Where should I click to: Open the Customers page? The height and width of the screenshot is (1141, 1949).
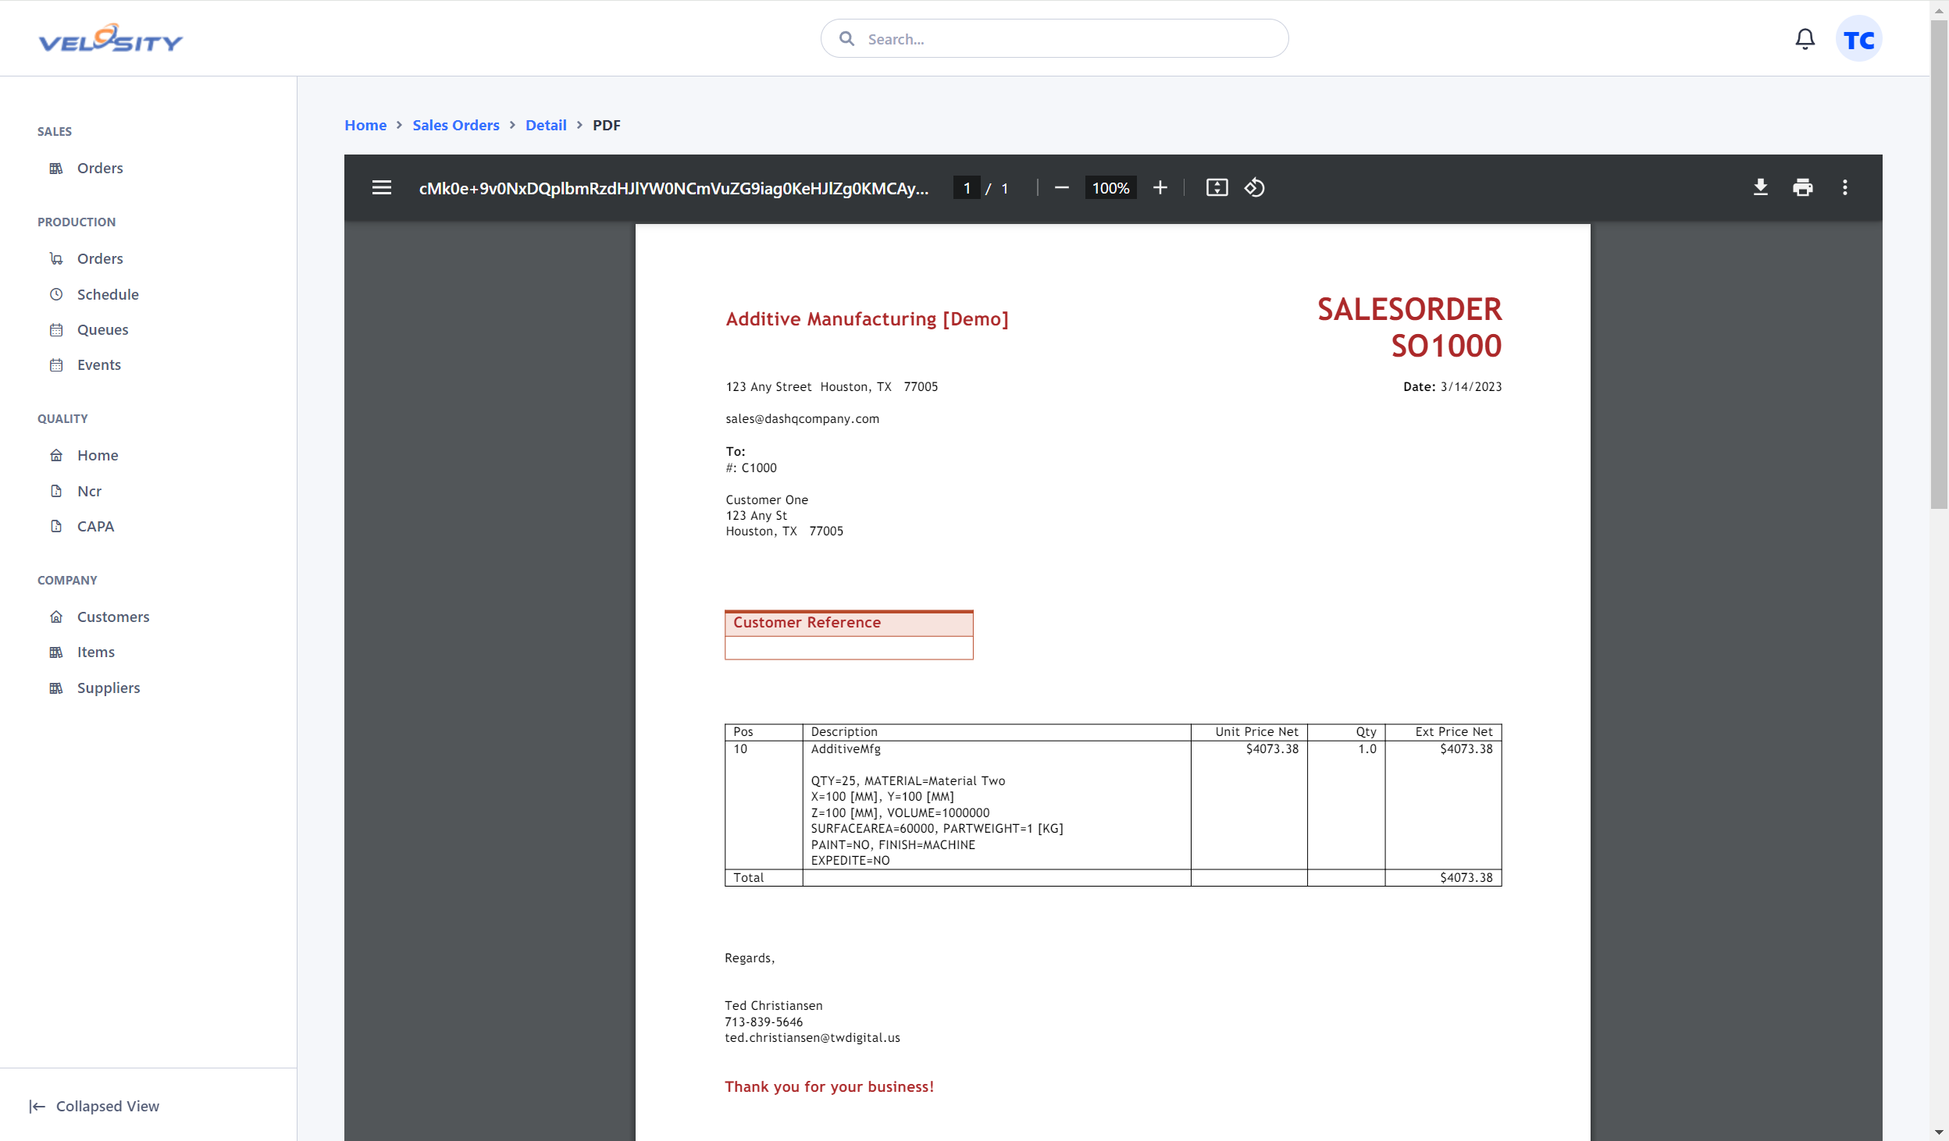(x=113, y=617)
